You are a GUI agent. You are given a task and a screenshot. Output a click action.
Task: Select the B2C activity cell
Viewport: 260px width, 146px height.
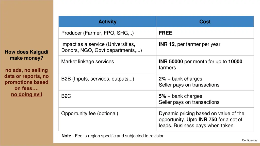(x=107, y=99)
